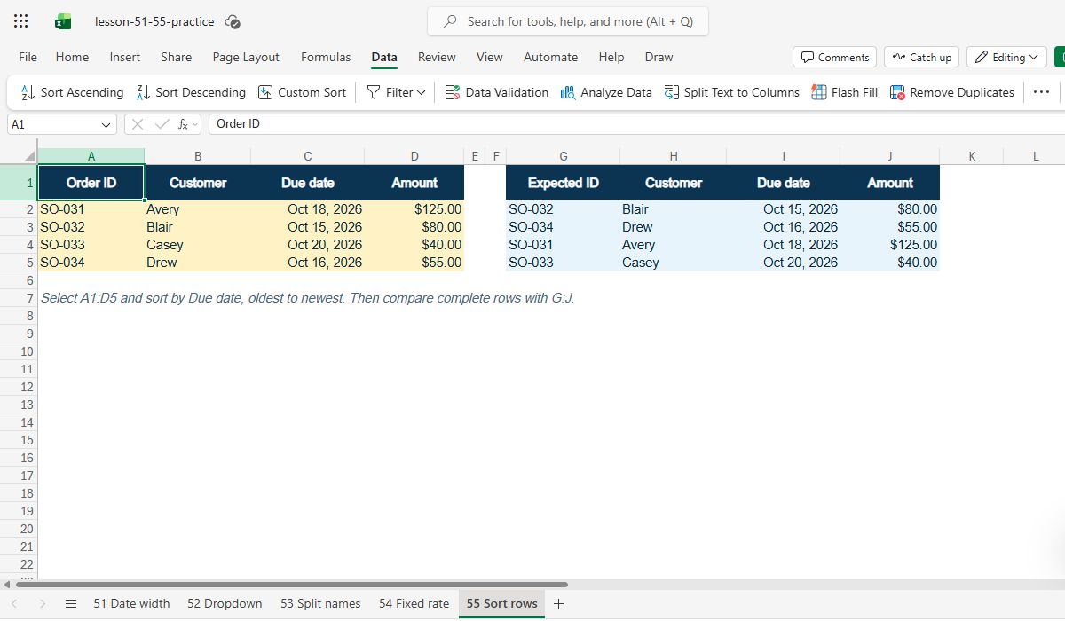Open the all sheets list icon
The height and width of the screenshot is (621, 1065).
coord(71,603)
